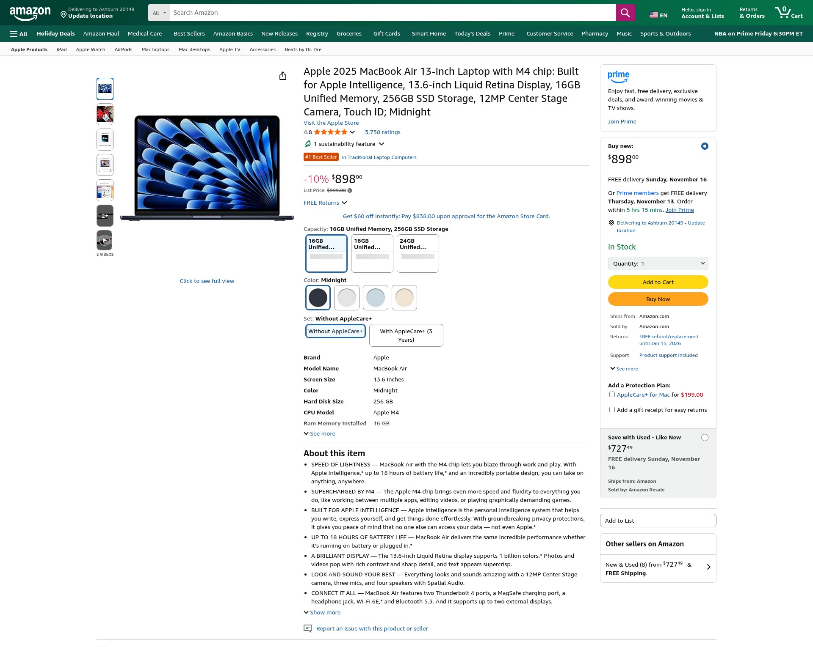Click the magnifying glass search button

pyautogui.click(x=625, y=13)
